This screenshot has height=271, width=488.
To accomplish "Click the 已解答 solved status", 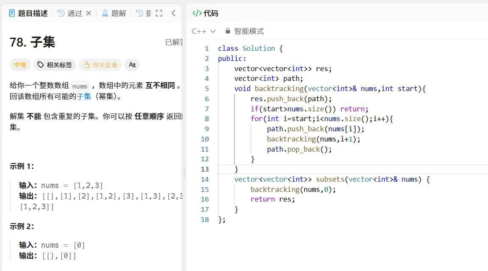I will pyautogui.click(x=174, y=42).
